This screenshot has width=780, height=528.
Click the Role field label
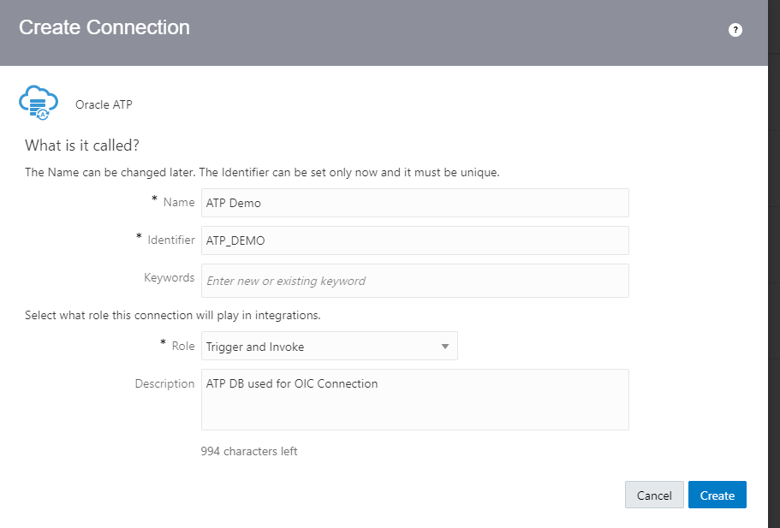pyautogui.click(x=182, y=346)
